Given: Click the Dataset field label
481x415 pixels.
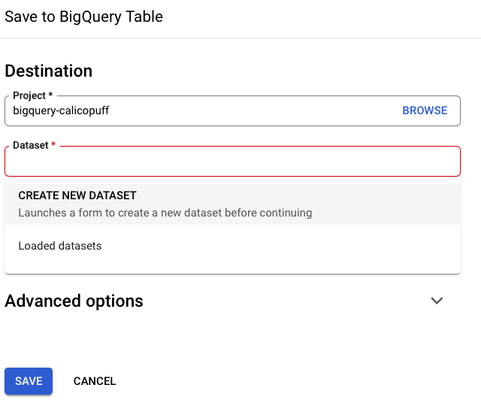Looking at the screenshot, I should tap(31, 145).
